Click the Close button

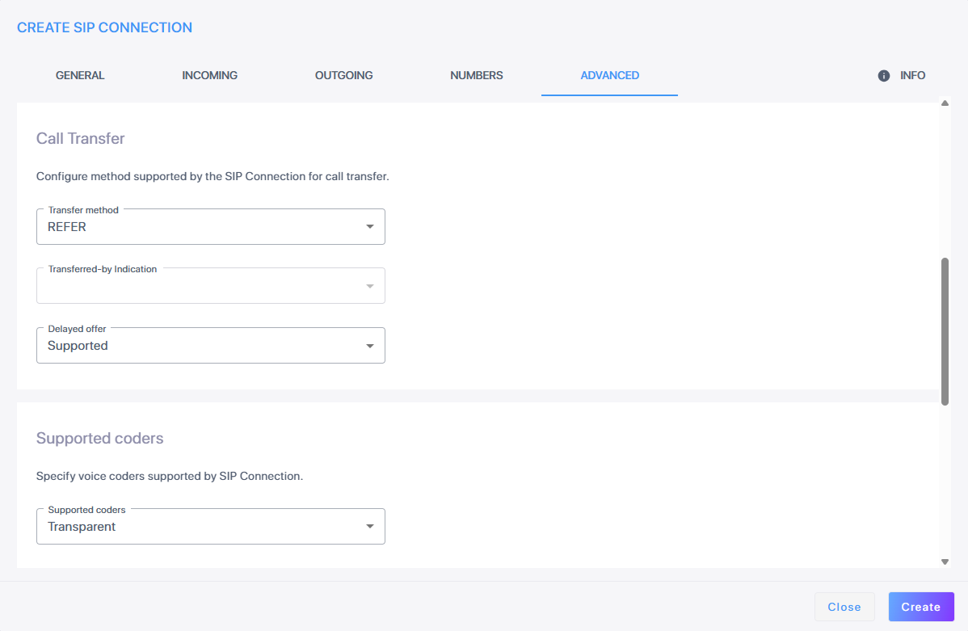[844, 607]
